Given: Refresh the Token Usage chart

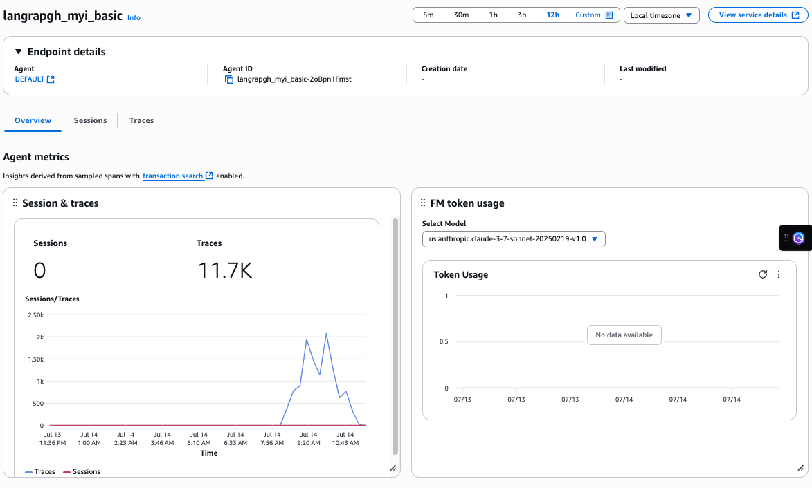Looking at the screenshot, I should pyautogui.click(x=763, y=274).
